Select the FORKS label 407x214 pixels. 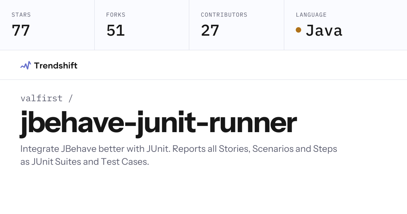(x=116, y=15)
